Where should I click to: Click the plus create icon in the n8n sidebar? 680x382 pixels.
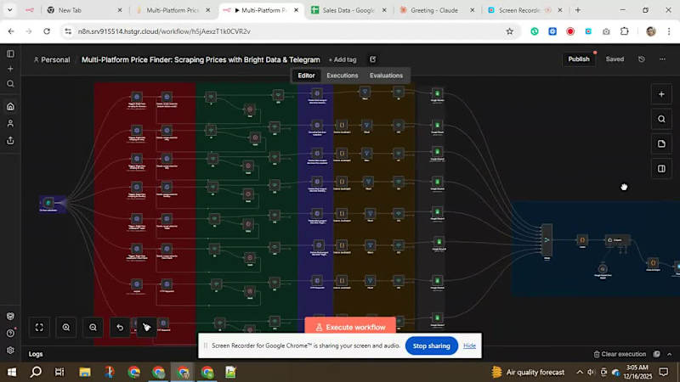[10, 69]
